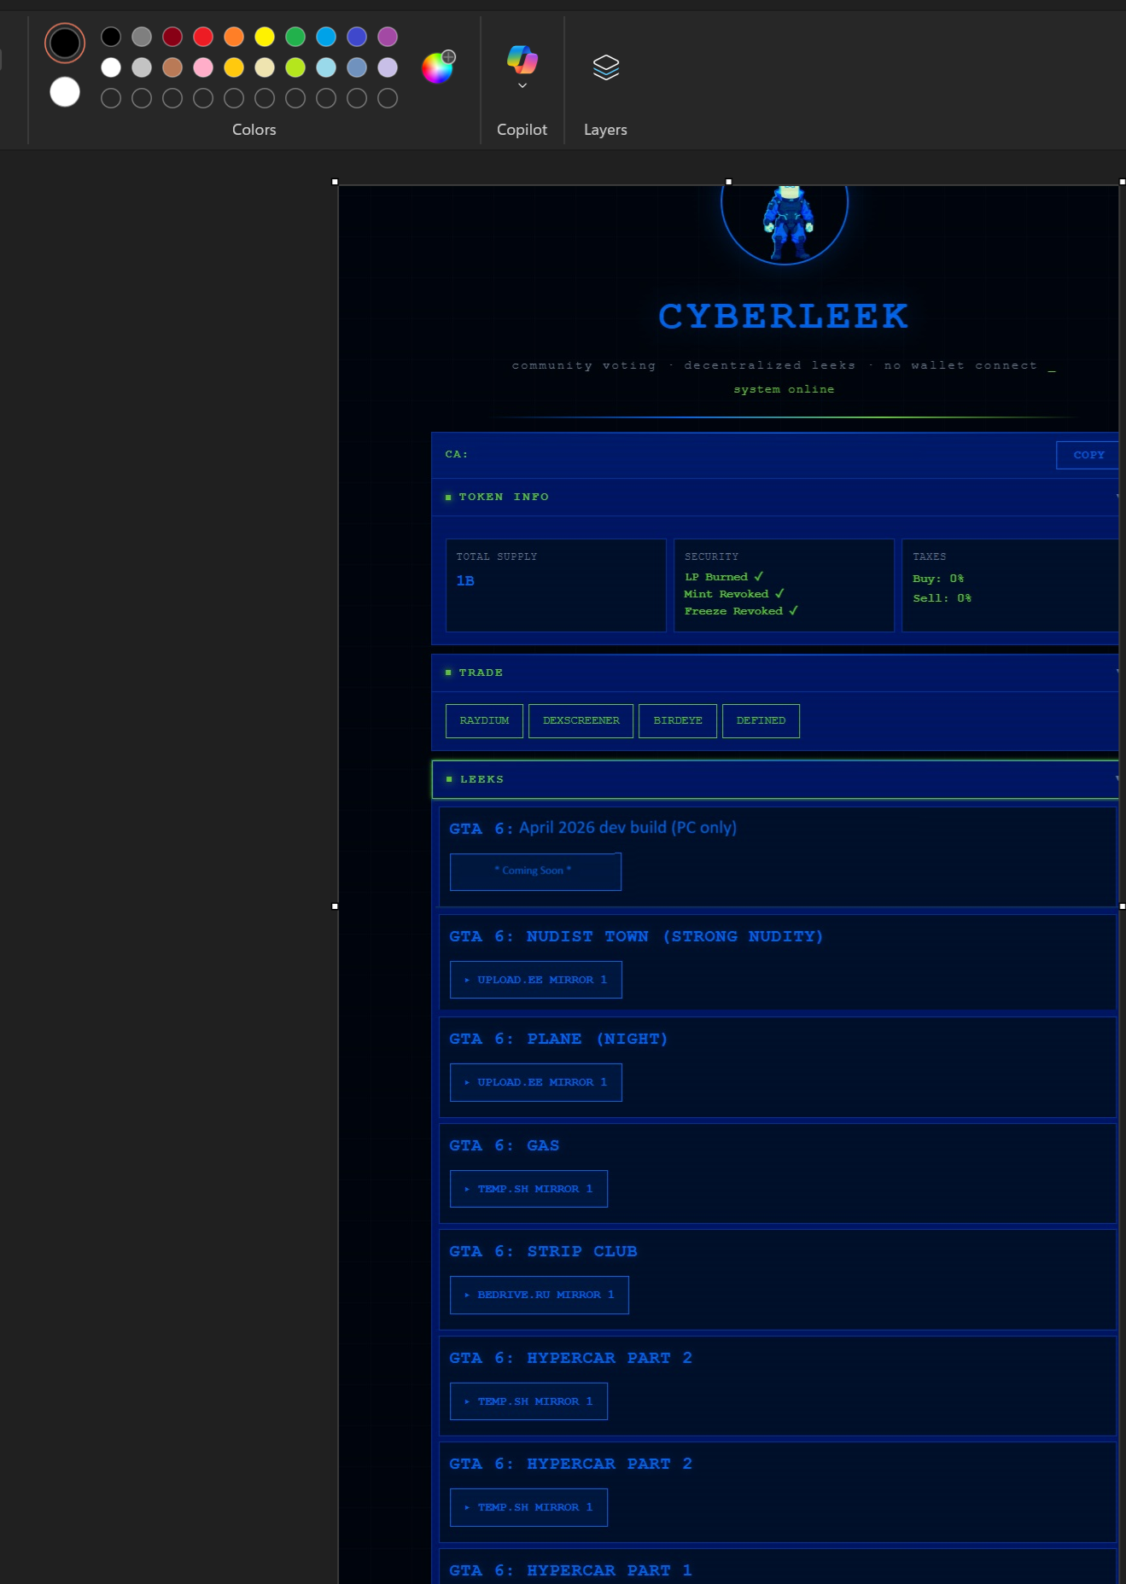Select Color 1, the black primary circle
This screenshot has width=1126, height=1584.
pos(65,44)
